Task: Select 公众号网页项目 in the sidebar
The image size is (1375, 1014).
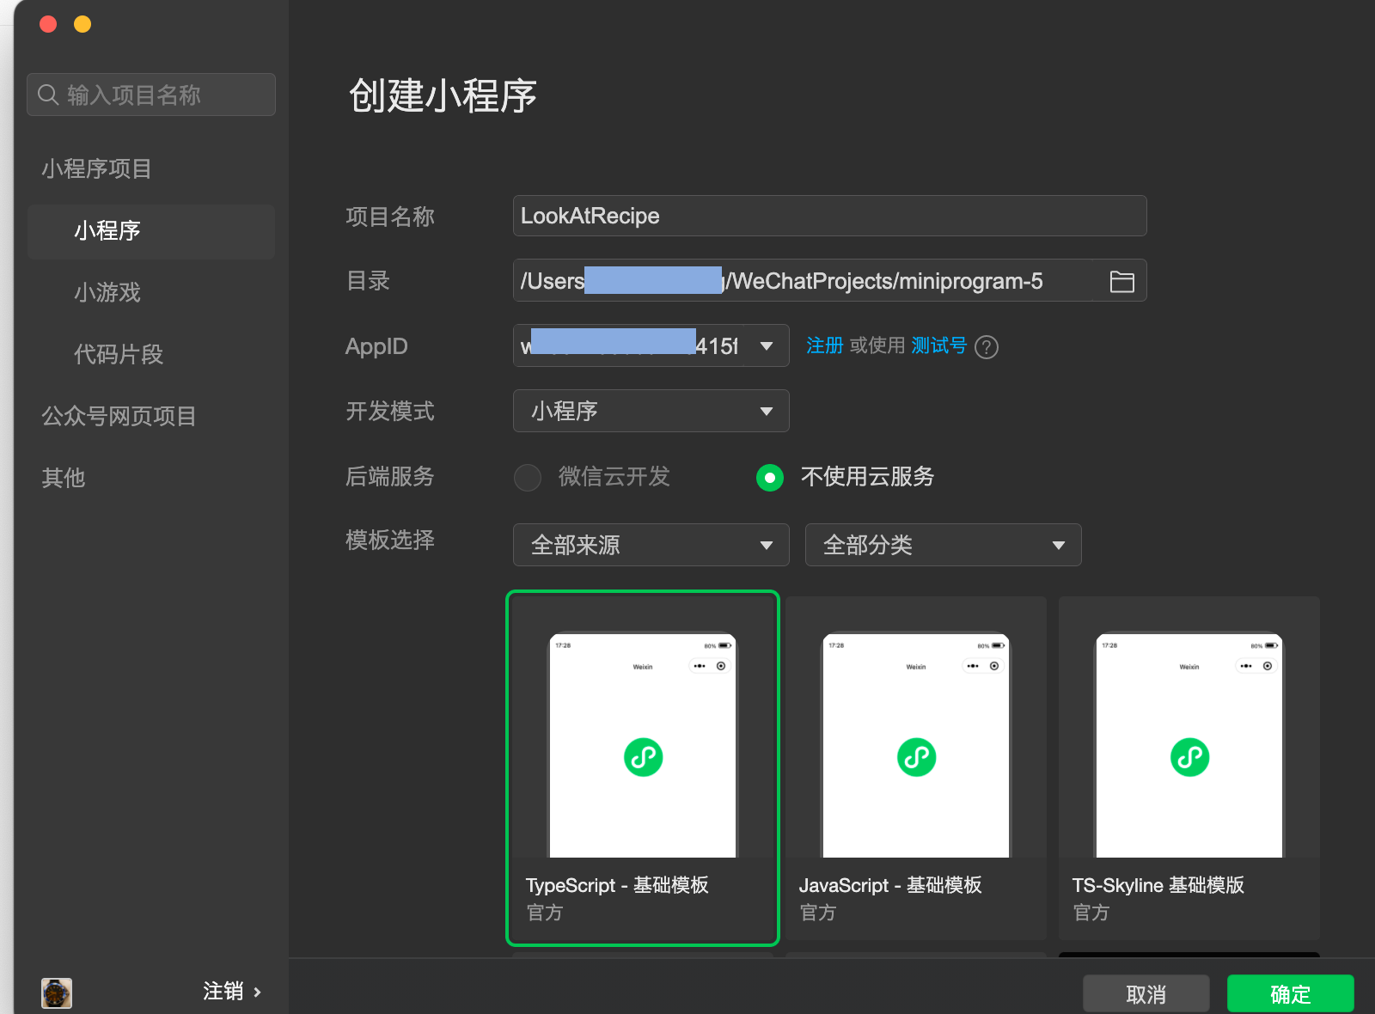Action: point(118,416)
